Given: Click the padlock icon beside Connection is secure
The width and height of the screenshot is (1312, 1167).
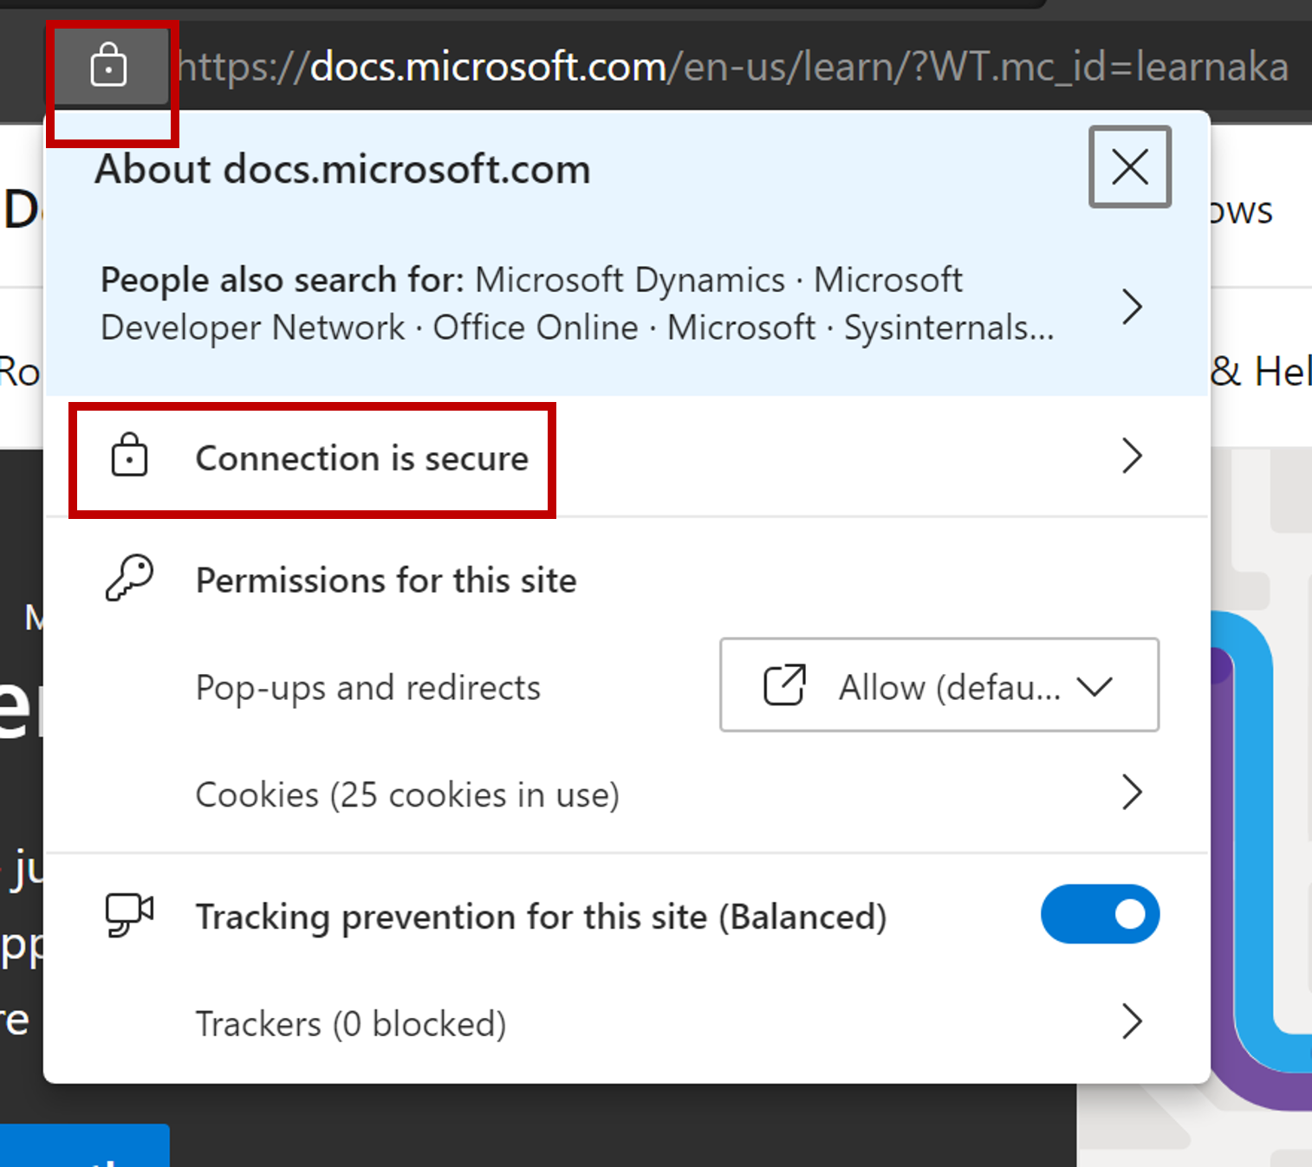Looking at the screenshot, I should click(129, 455).
